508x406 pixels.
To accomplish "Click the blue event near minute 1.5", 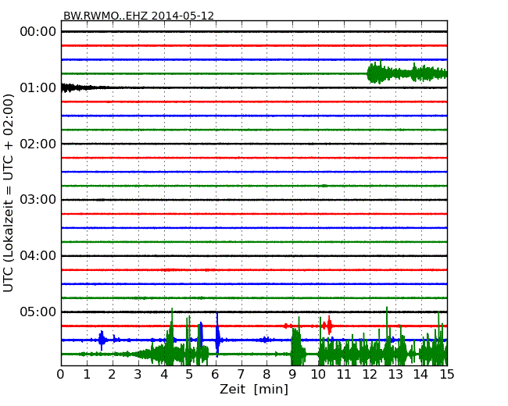I will pos(102,340).
